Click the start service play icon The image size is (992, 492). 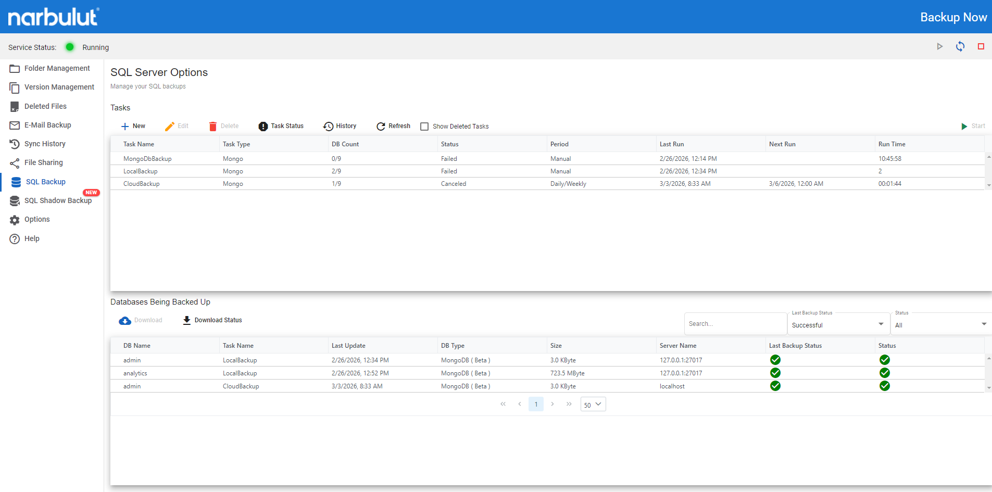[939, 46]
